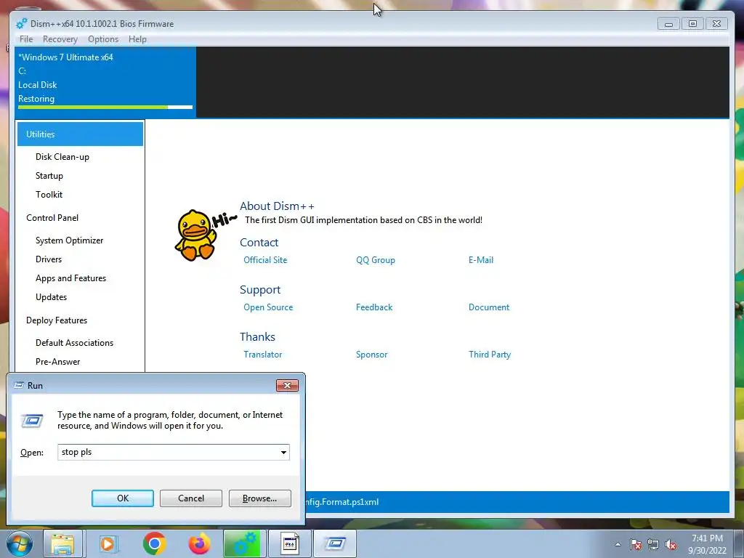Open Pre-Answer in sidebar
The width and height of the screenshot is (744, 558).
coord(58,362)
